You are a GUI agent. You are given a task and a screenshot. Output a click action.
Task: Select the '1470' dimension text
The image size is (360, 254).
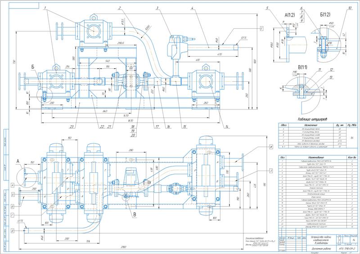point(126,116)
